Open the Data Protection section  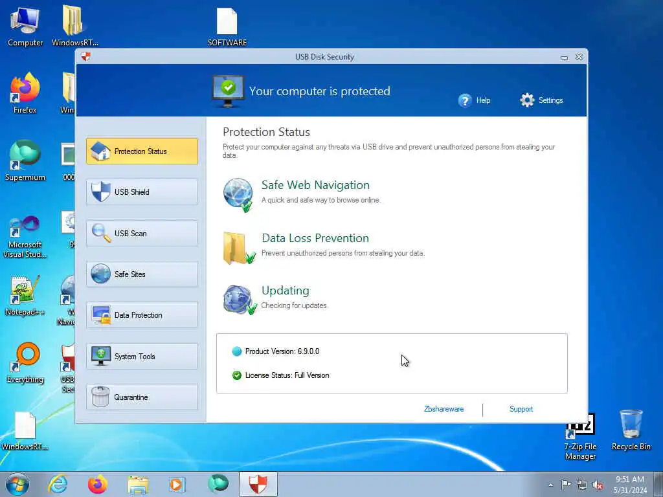142,315
